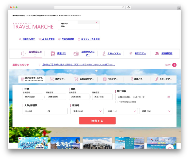Image resolution: width=189 pixels, height=160 pixels.
Task: Select the バスツアー search tab
Action: [110, 79]
